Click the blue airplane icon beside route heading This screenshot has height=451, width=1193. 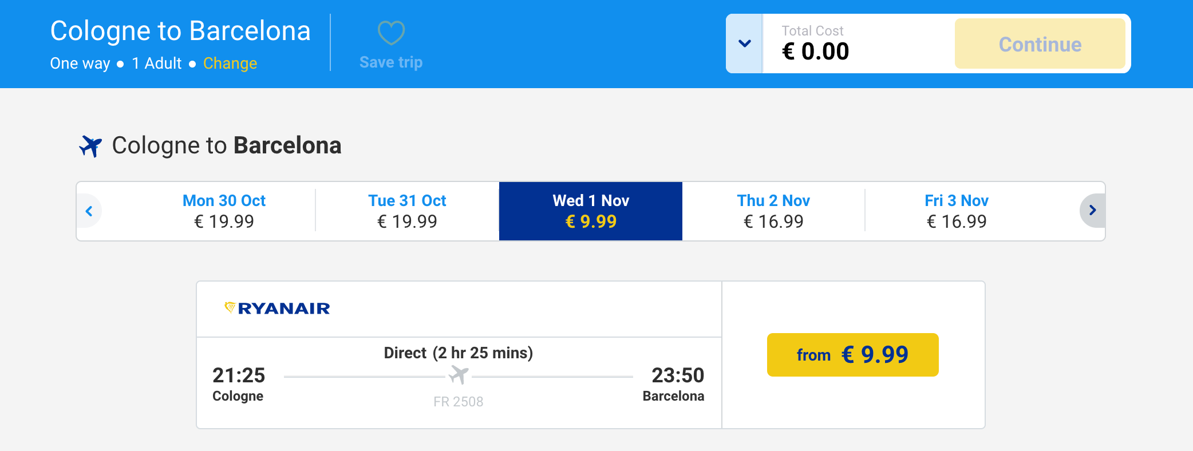[90, 146]
